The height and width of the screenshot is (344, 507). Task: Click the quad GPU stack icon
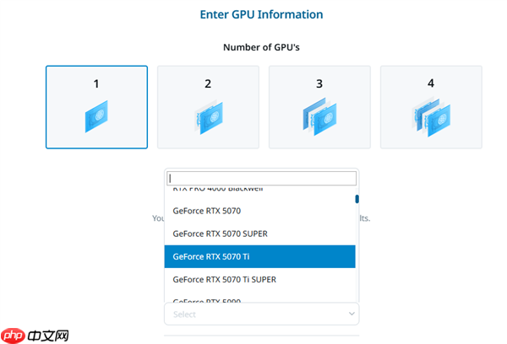431,118
